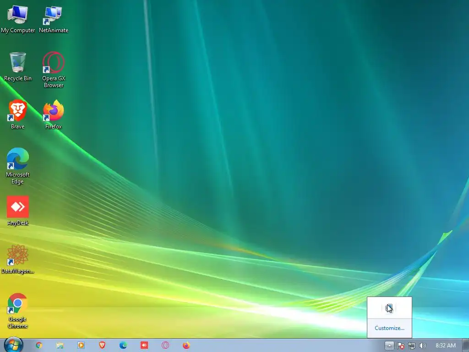Open the volume speaker tray icon
The width and height of the screenshot is (469, 352).
point(422,346)
